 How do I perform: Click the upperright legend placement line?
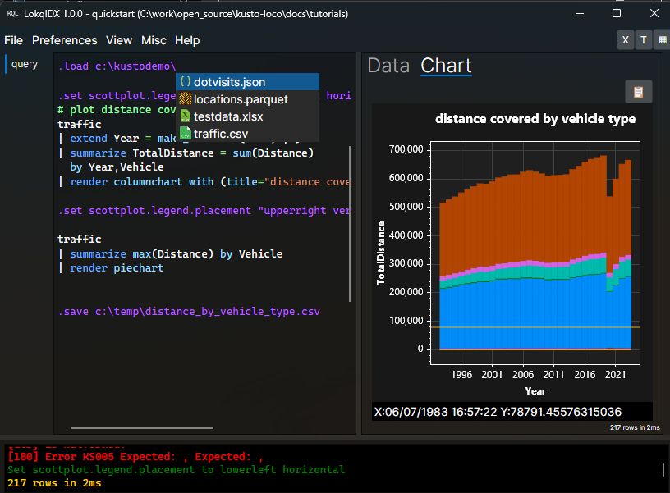[x=204, y=211]
